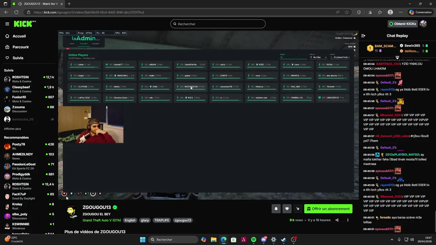
Task: Toggle the notification bell for the channel
Action: tap(276, 209)
